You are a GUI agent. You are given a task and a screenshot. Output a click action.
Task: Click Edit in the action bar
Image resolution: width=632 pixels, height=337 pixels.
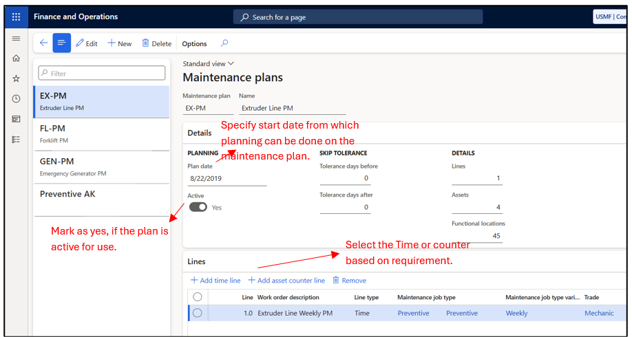[87, 43]
